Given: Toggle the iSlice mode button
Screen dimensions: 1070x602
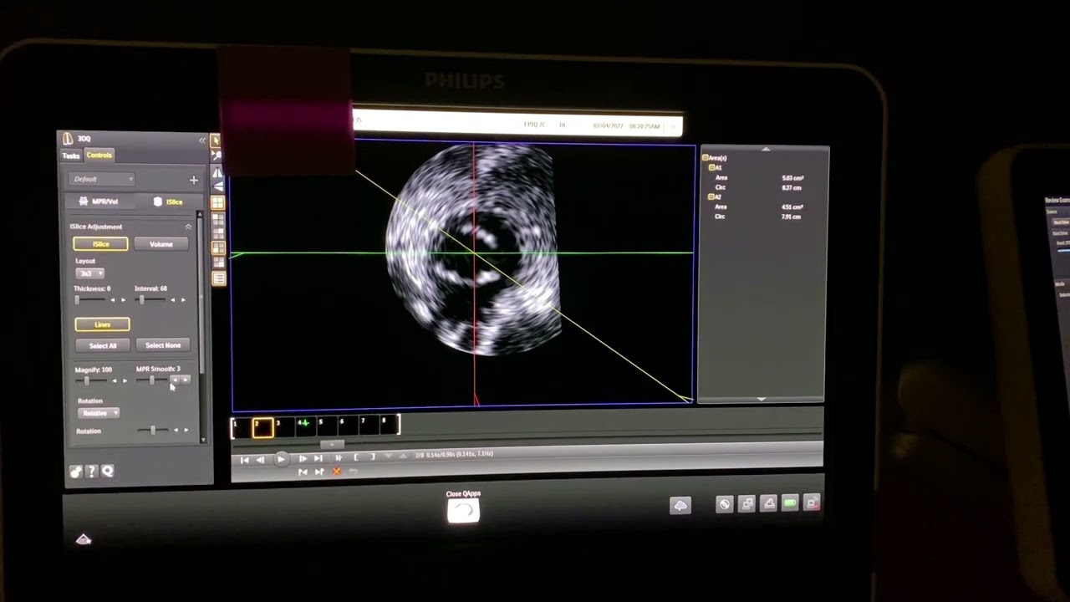Looking at the screenshot, I should click(x=100, y=244).
